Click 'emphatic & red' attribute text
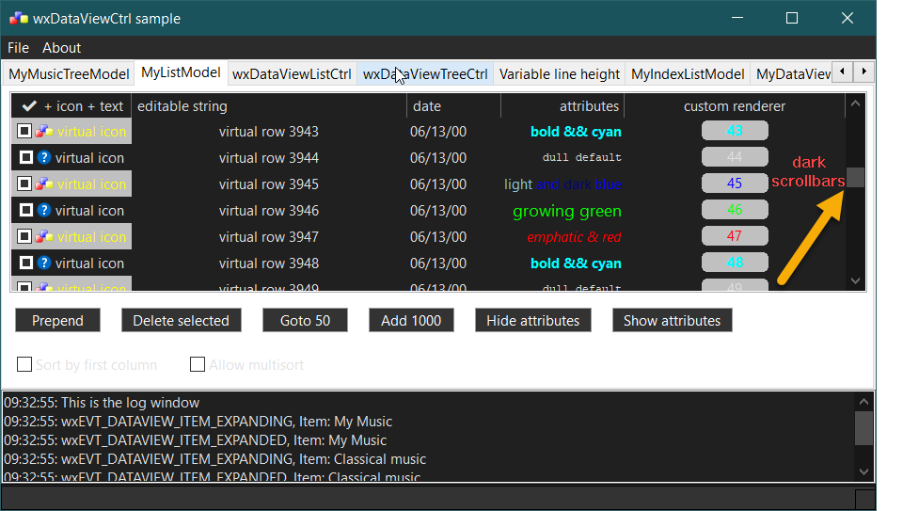 574,237
